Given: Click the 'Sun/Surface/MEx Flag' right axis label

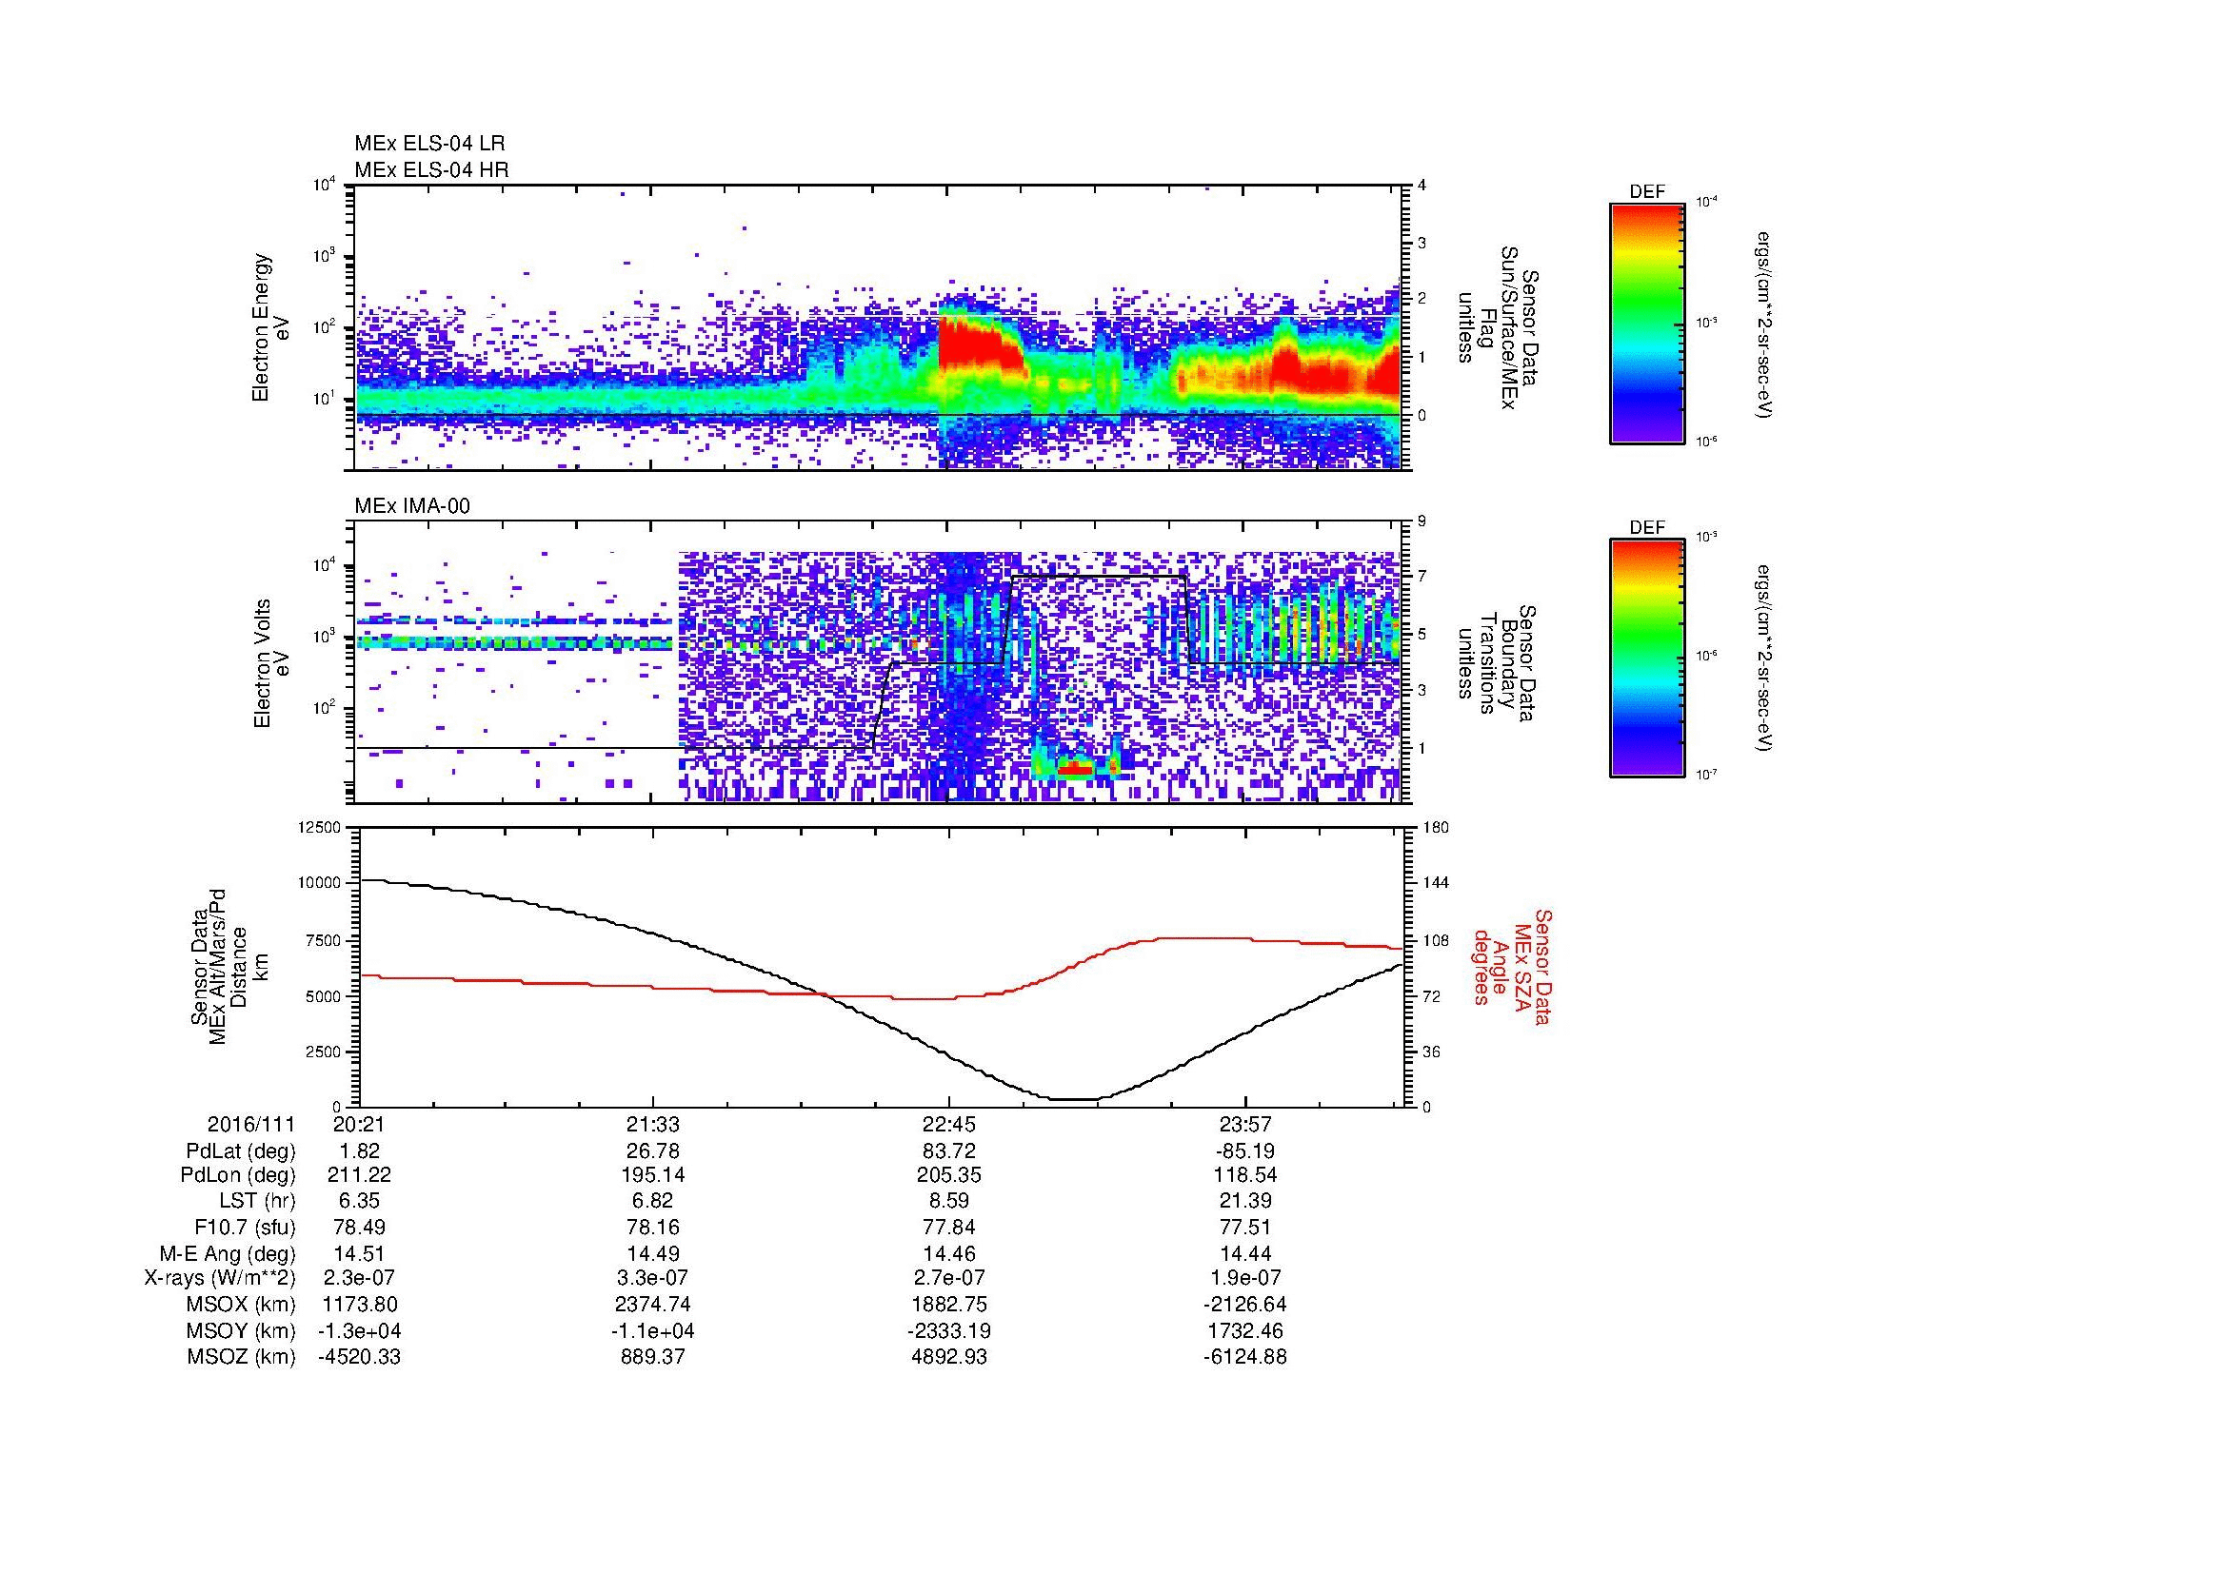Looking at the screenshot, I should point(1498,327).
